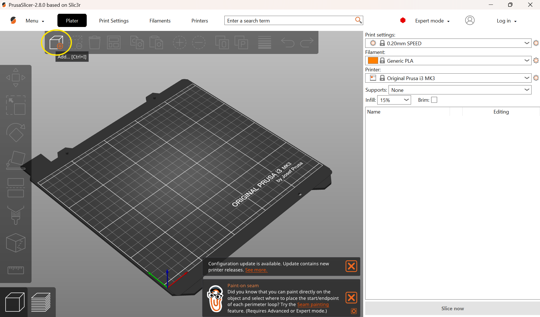The image size is (540, 317).
Task: Follow the See more link
Action: (x=256, y=270)
